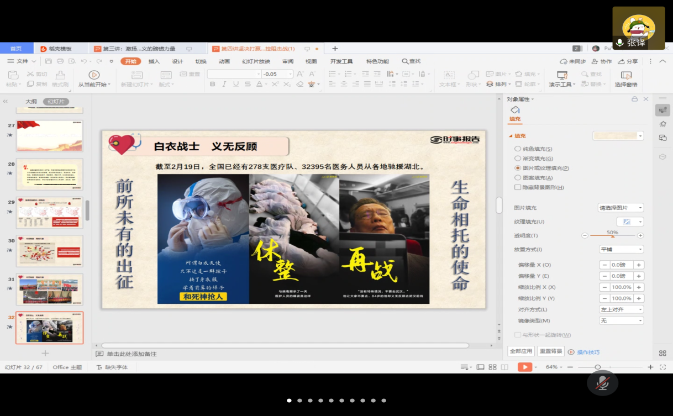The height and width of the screenshot is (416, 673).
Task: Click the 重置背景 button
Action: click(550, 351)
